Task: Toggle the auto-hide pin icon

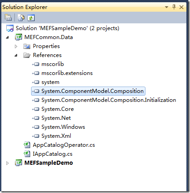Action: click(174, 7)
